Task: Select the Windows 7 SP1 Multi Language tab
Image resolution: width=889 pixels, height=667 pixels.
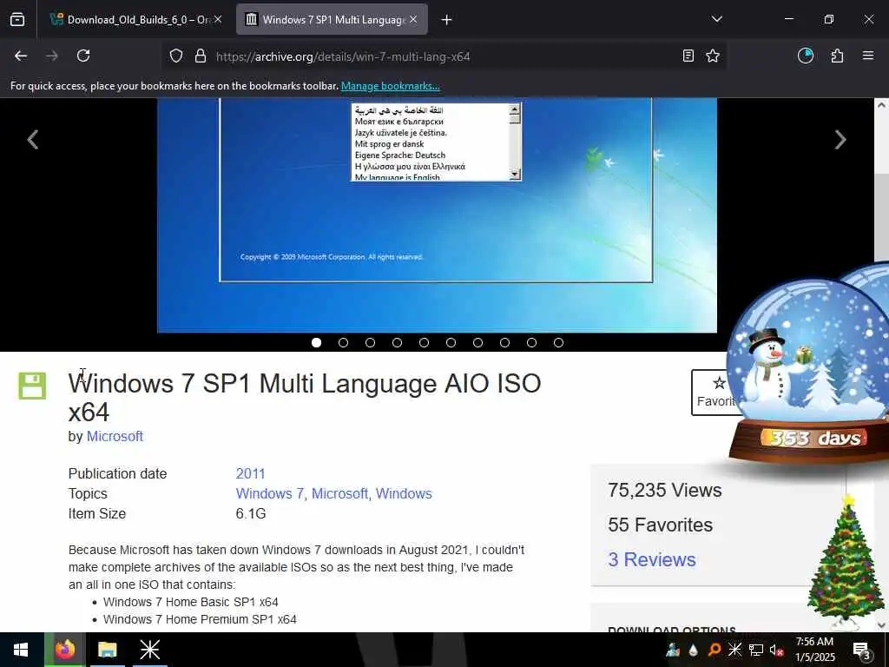Action: pyautogui.click(x=332, y=19)
